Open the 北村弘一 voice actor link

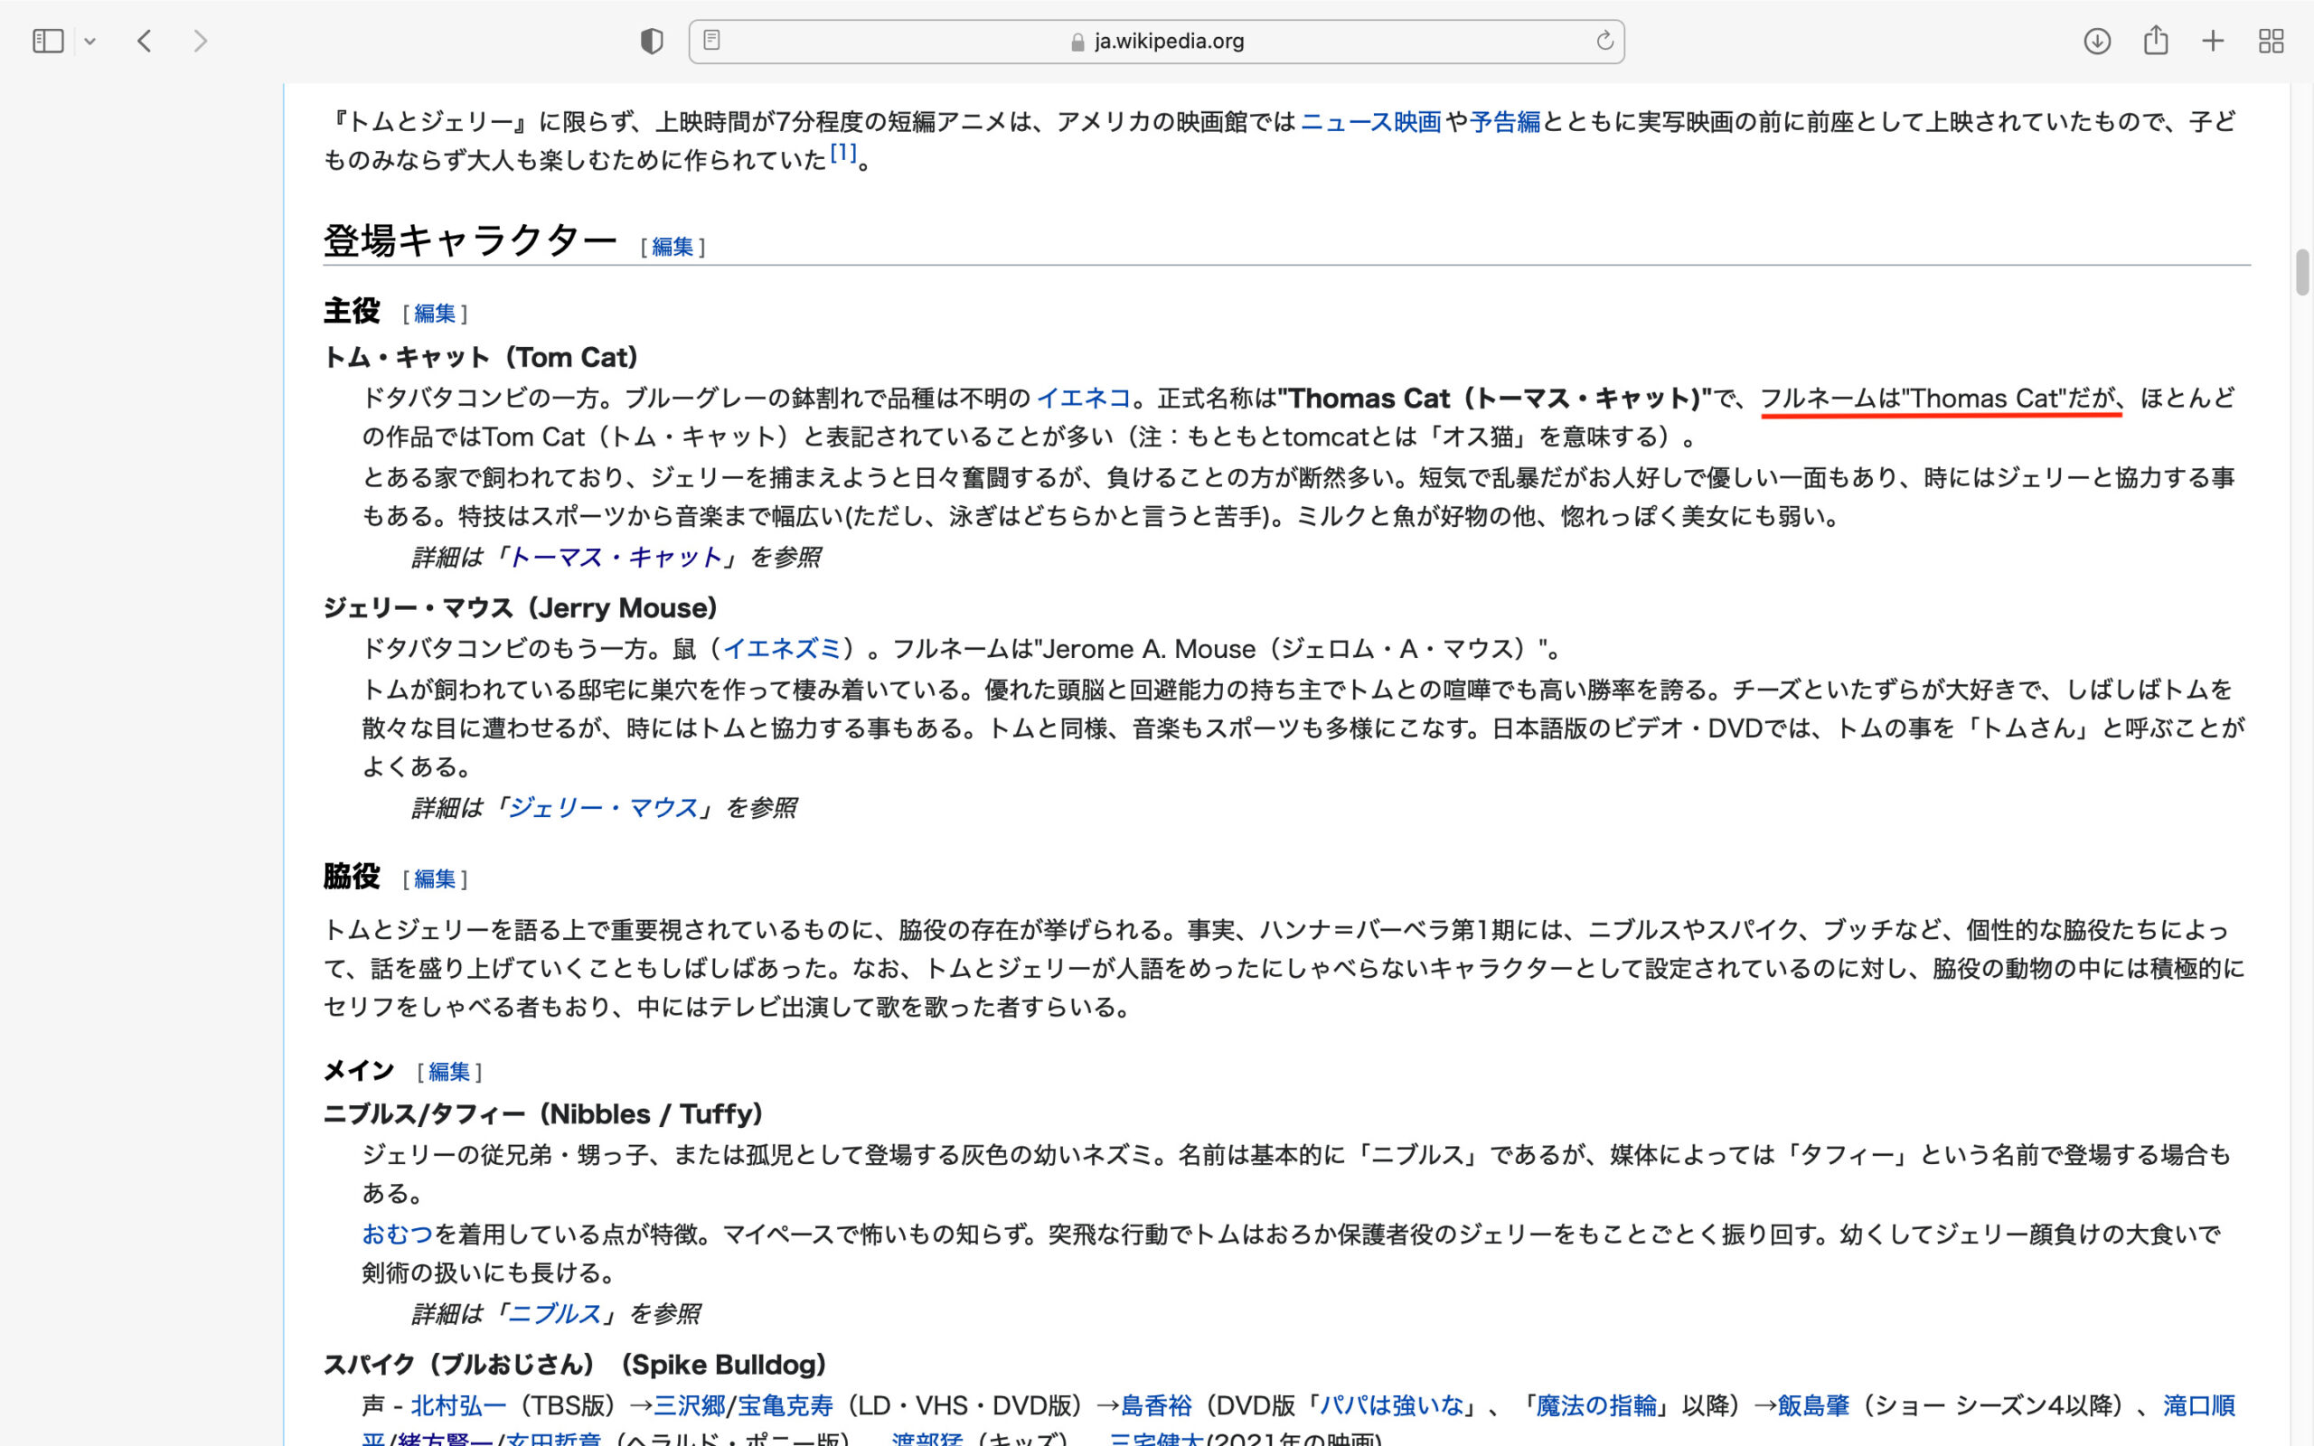[x=458, y=1404]
